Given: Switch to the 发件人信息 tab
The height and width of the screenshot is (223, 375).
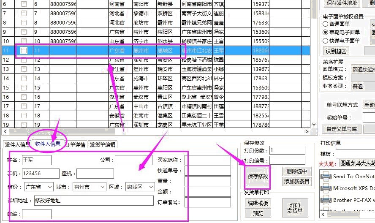Looking at the screenshot, I should tap(17, 144).
